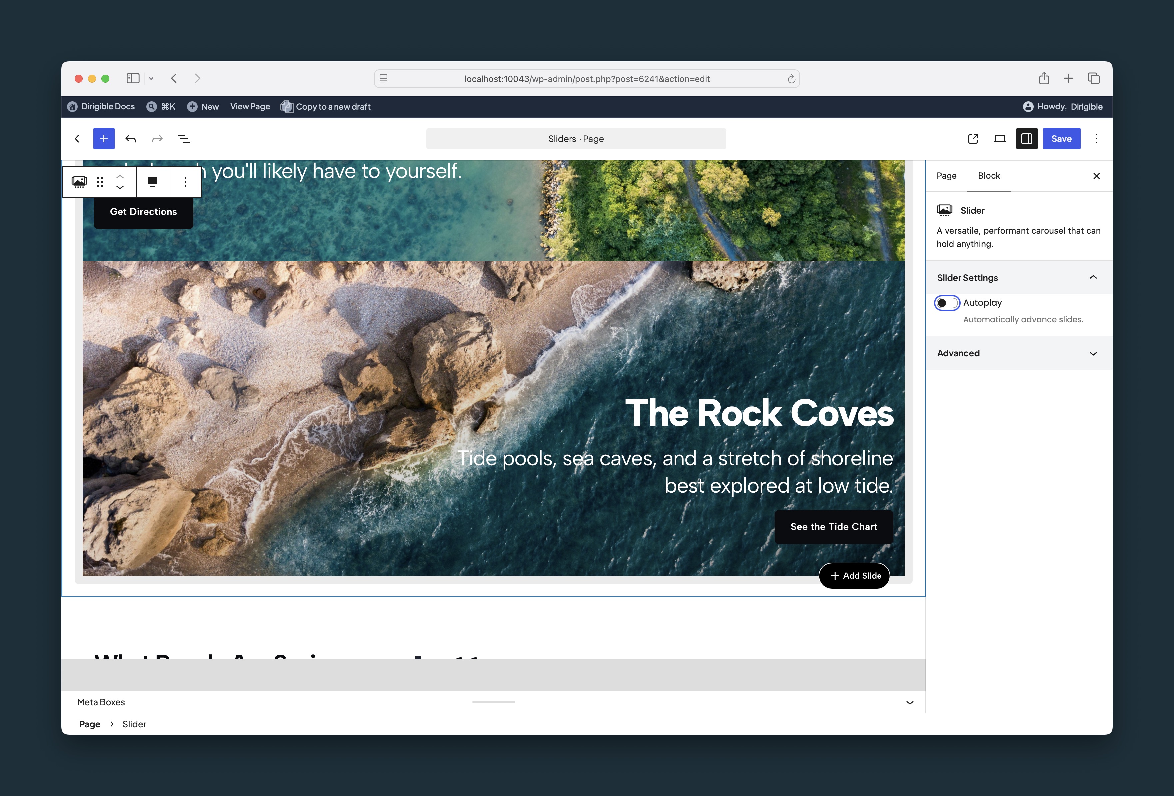Viewport: 1174px width, 796px height.
Task: Add a new slide to the slider
Action: pos(854,575)
